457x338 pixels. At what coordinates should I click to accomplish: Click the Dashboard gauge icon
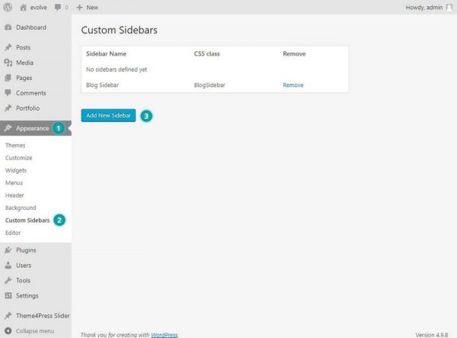tap(8, 27)
